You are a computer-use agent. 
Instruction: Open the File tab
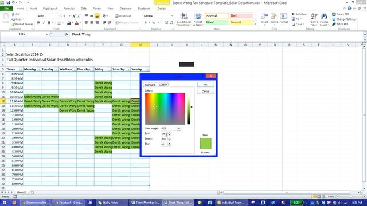[6, 9]
